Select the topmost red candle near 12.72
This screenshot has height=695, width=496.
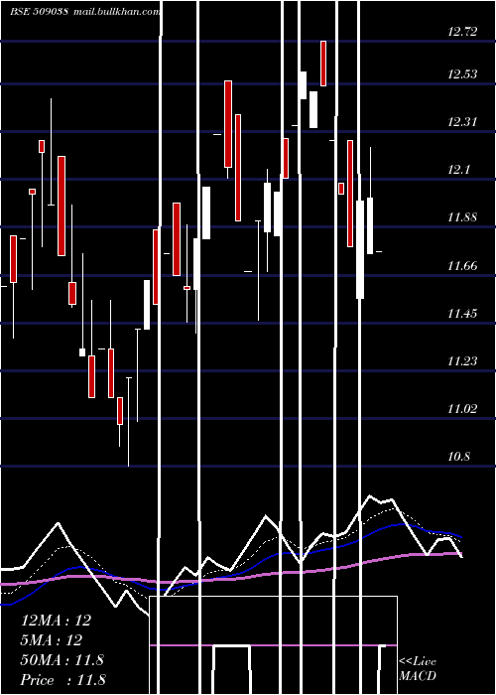click(x=323, y=64)
